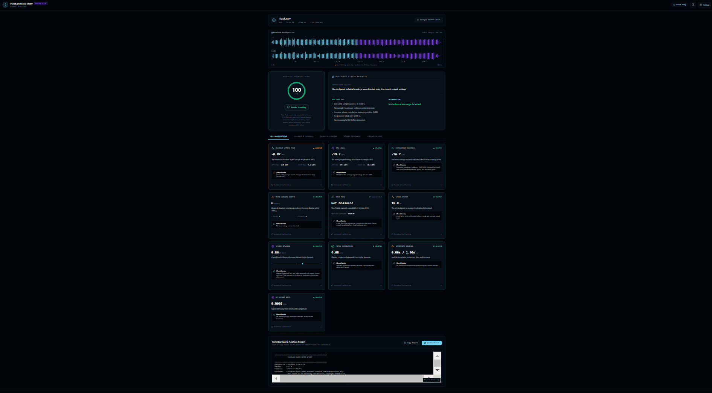Image resolution: width=712 pixels, height=393 pixels.
Task: Expand Technical definition on Phase Correlation card
Action: pyautogui.click(x=357, y=285)
